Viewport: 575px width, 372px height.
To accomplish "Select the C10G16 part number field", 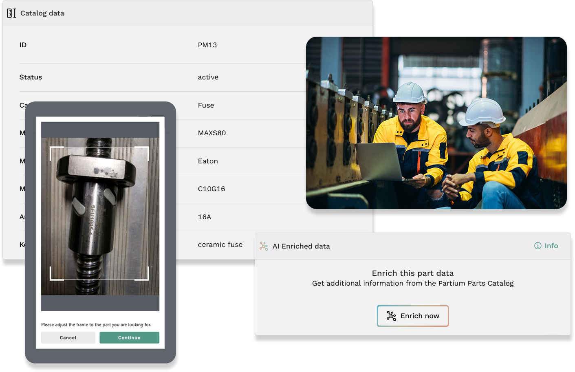I will pyautogui.click(x=211, y=189).
